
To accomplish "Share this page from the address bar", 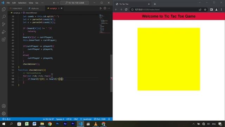I will [x=200, y=10].
